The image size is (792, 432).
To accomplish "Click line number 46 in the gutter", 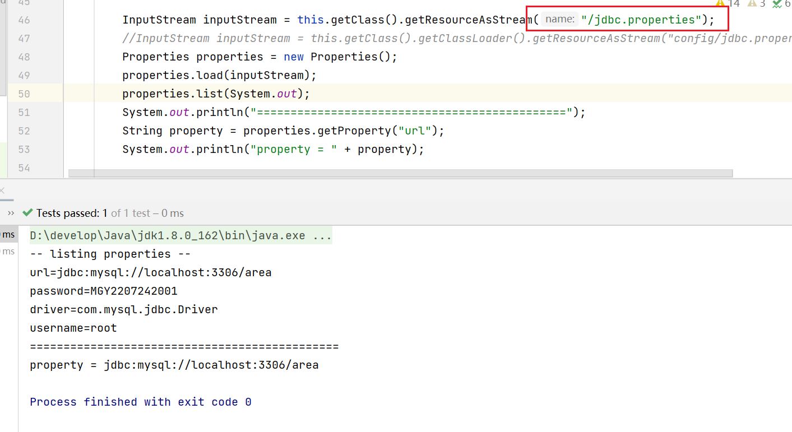I will tap(24, 20).
